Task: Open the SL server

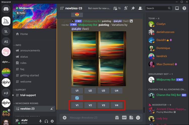Action: pos(6,31)
